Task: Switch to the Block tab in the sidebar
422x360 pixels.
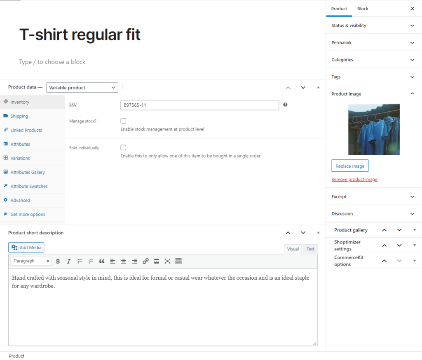Action: point(362,9)
